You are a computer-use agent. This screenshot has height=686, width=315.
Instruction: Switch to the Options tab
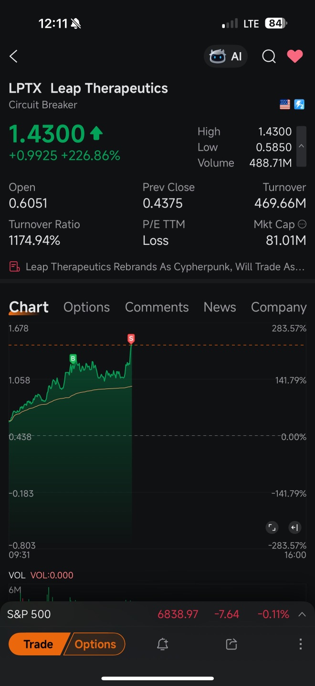86,307
